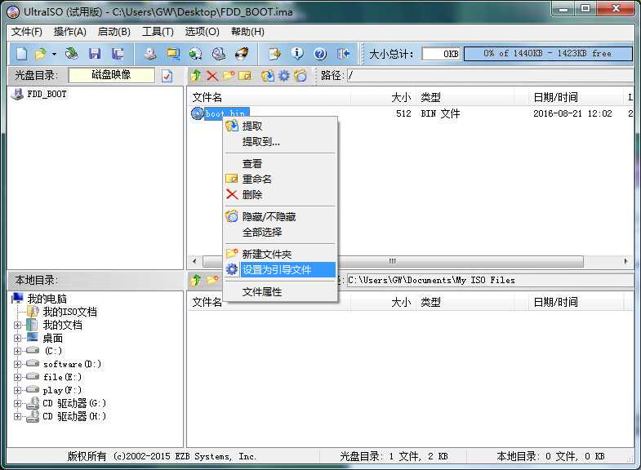Open the 文件(F) menu
The height and width of the screenshot is (470, 641).
[x=27, y=32]
